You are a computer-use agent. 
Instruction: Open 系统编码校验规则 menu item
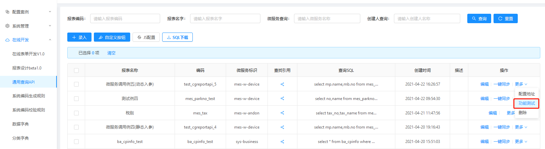[x=28, y=110]
